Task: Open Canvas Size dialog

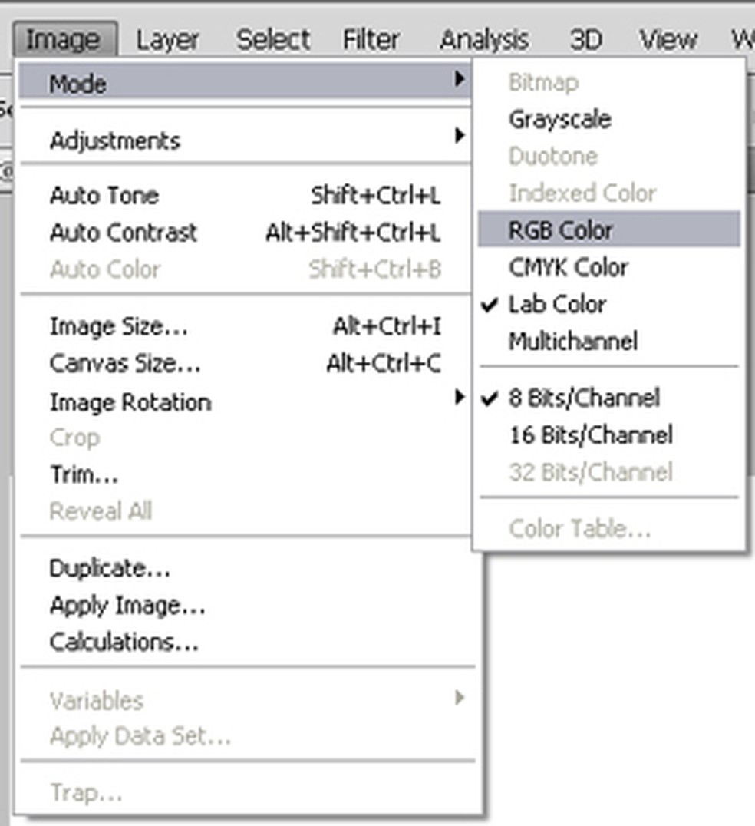Action: 125,363
